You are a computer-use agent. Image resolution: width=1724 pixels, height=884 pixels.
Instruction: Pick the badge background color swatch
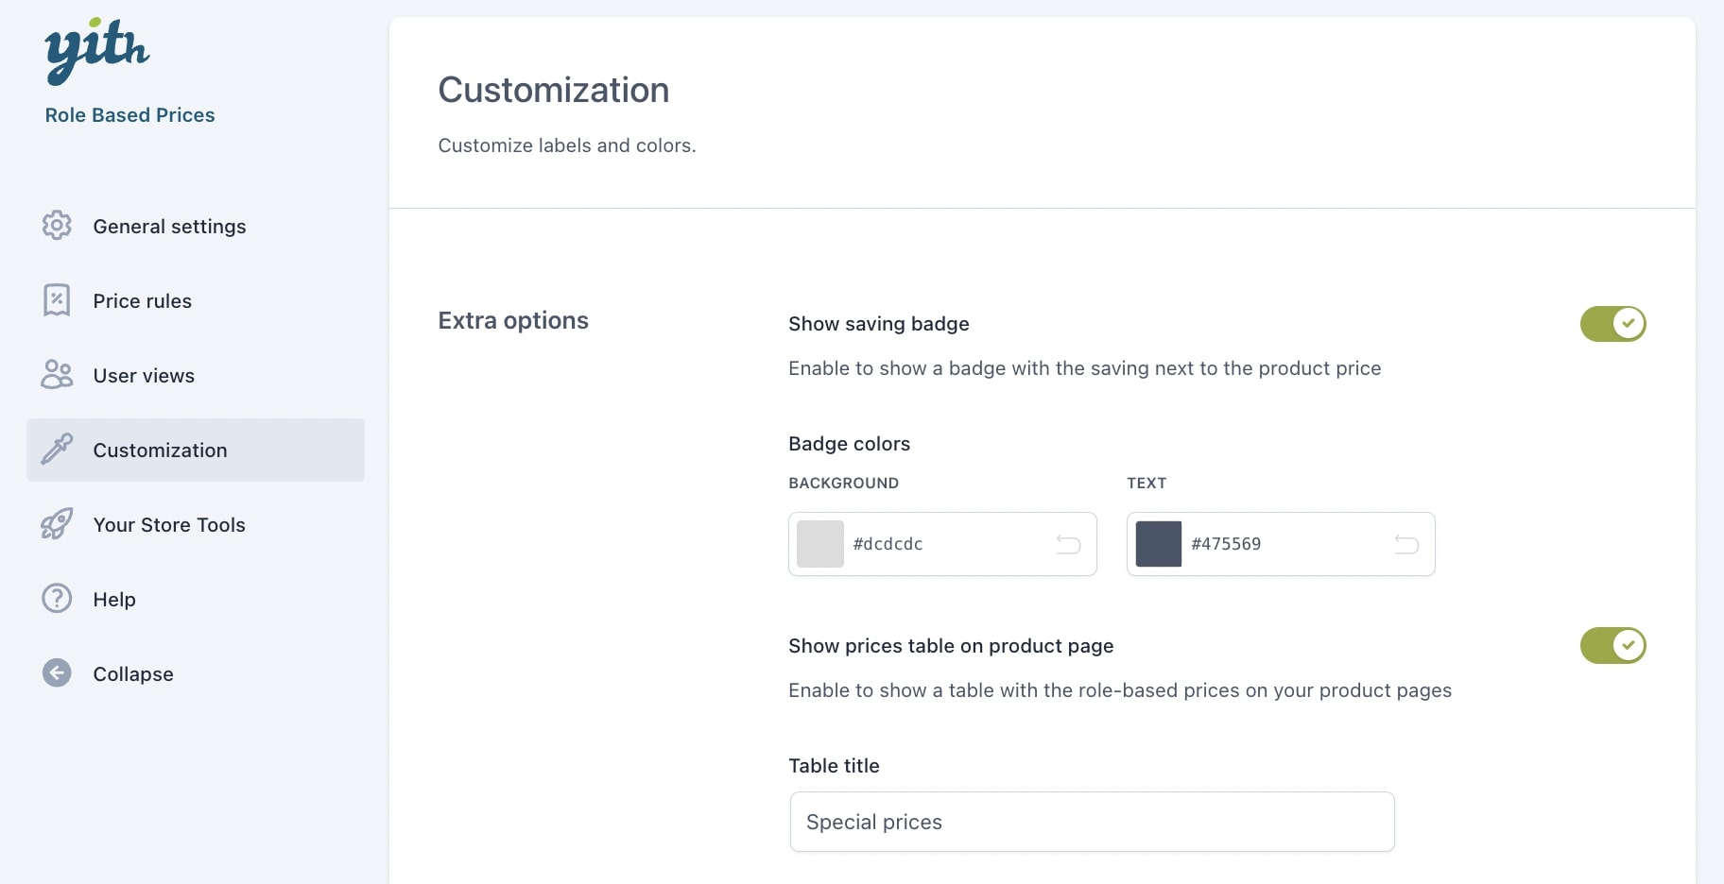point(820,544)
